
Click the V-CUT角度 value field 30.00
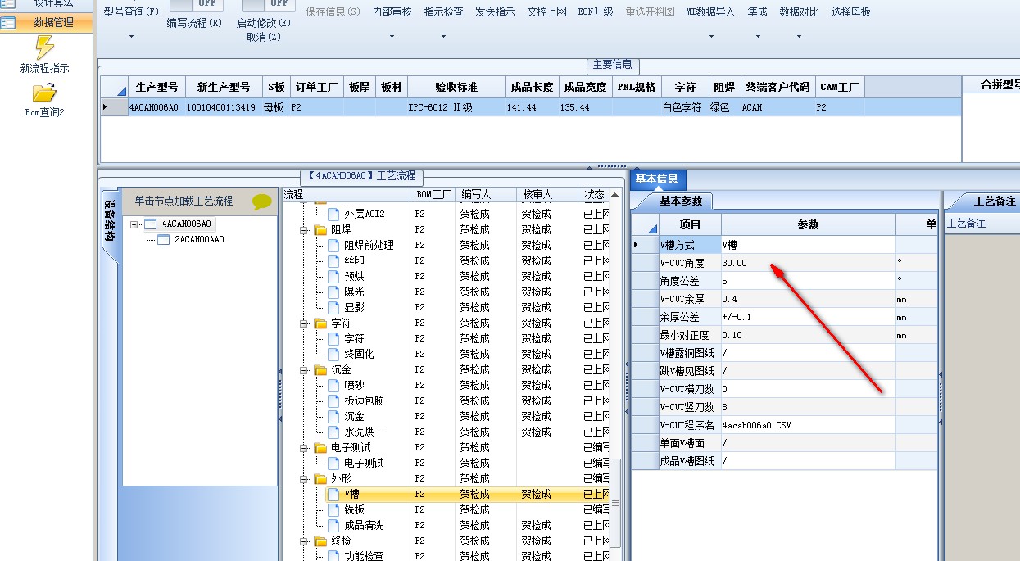808,263
